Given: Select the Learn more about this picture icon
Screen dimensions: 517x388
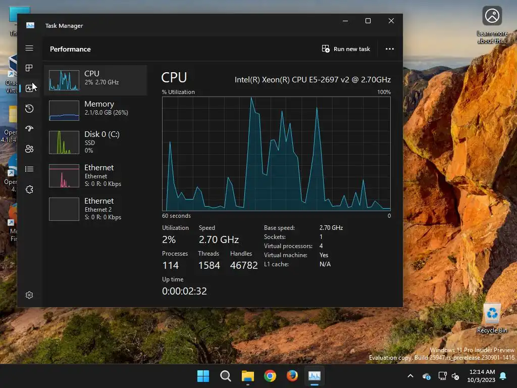Looking at the screenshot, I should click(x=492, y=25).
